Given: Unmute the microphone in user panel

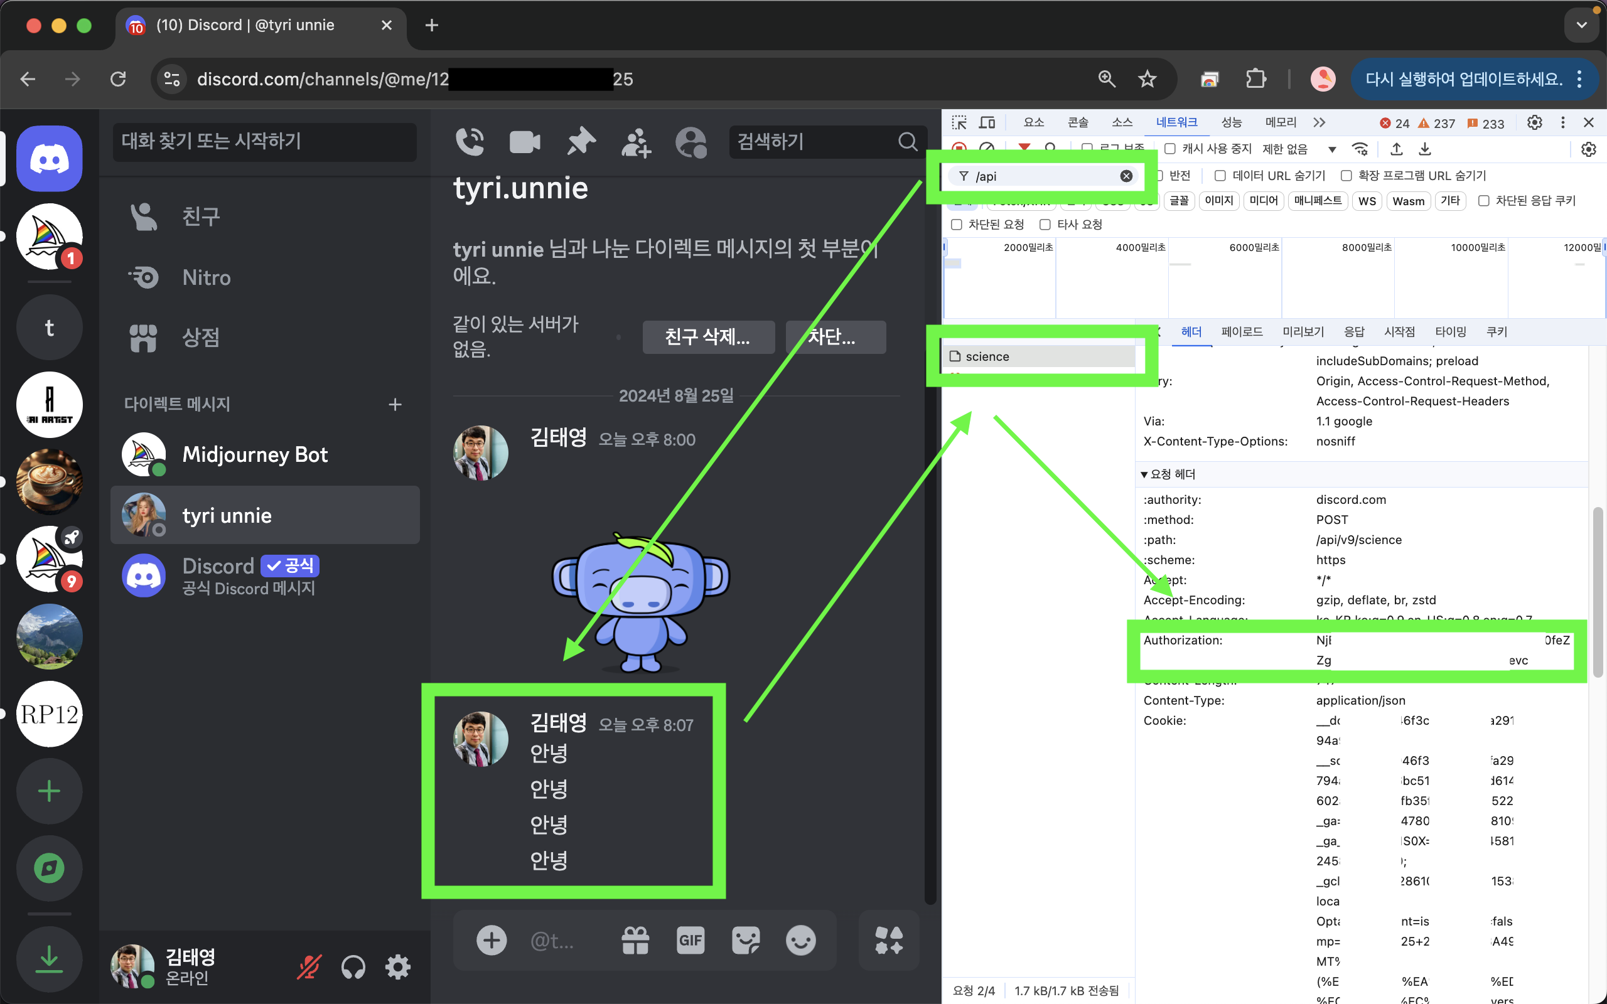Looking at the screenshot, I should click(x=309, y=968).
